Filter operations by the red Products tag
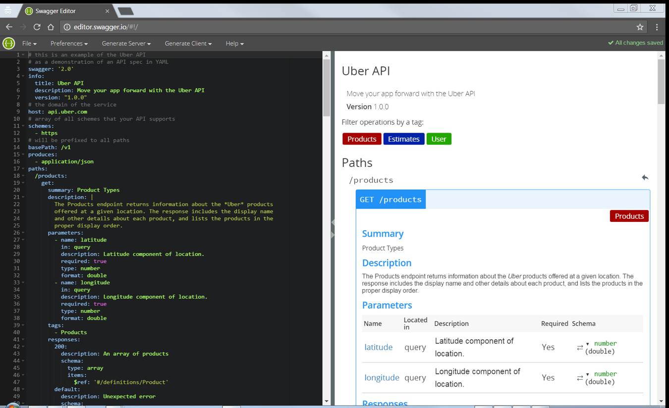This screenshot has height=408, width=669. [x=362, y=139]
